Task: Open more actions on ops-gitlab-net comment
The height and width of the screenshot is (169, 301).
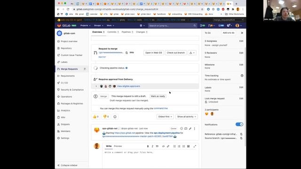Action: point(194,129)
